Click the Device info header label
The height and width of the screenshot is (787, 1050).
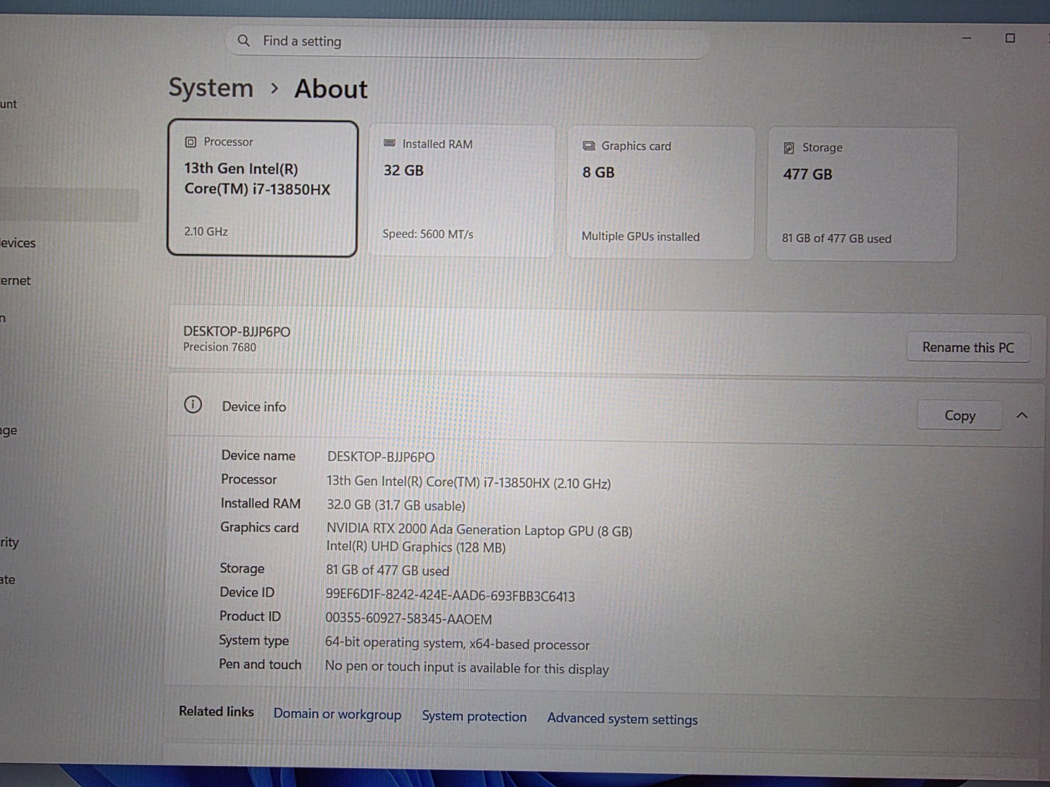[254, 407]
